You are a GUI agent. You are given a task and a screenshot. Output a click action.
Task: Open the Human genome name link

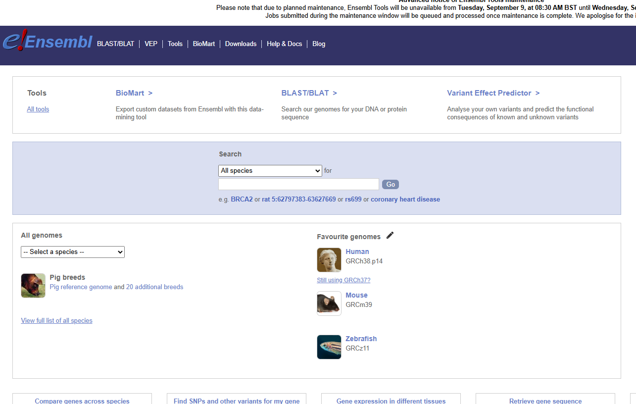[357, 252]
